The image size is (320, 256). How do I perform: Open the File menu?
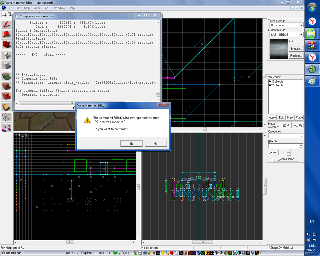[x=10, y=8]
